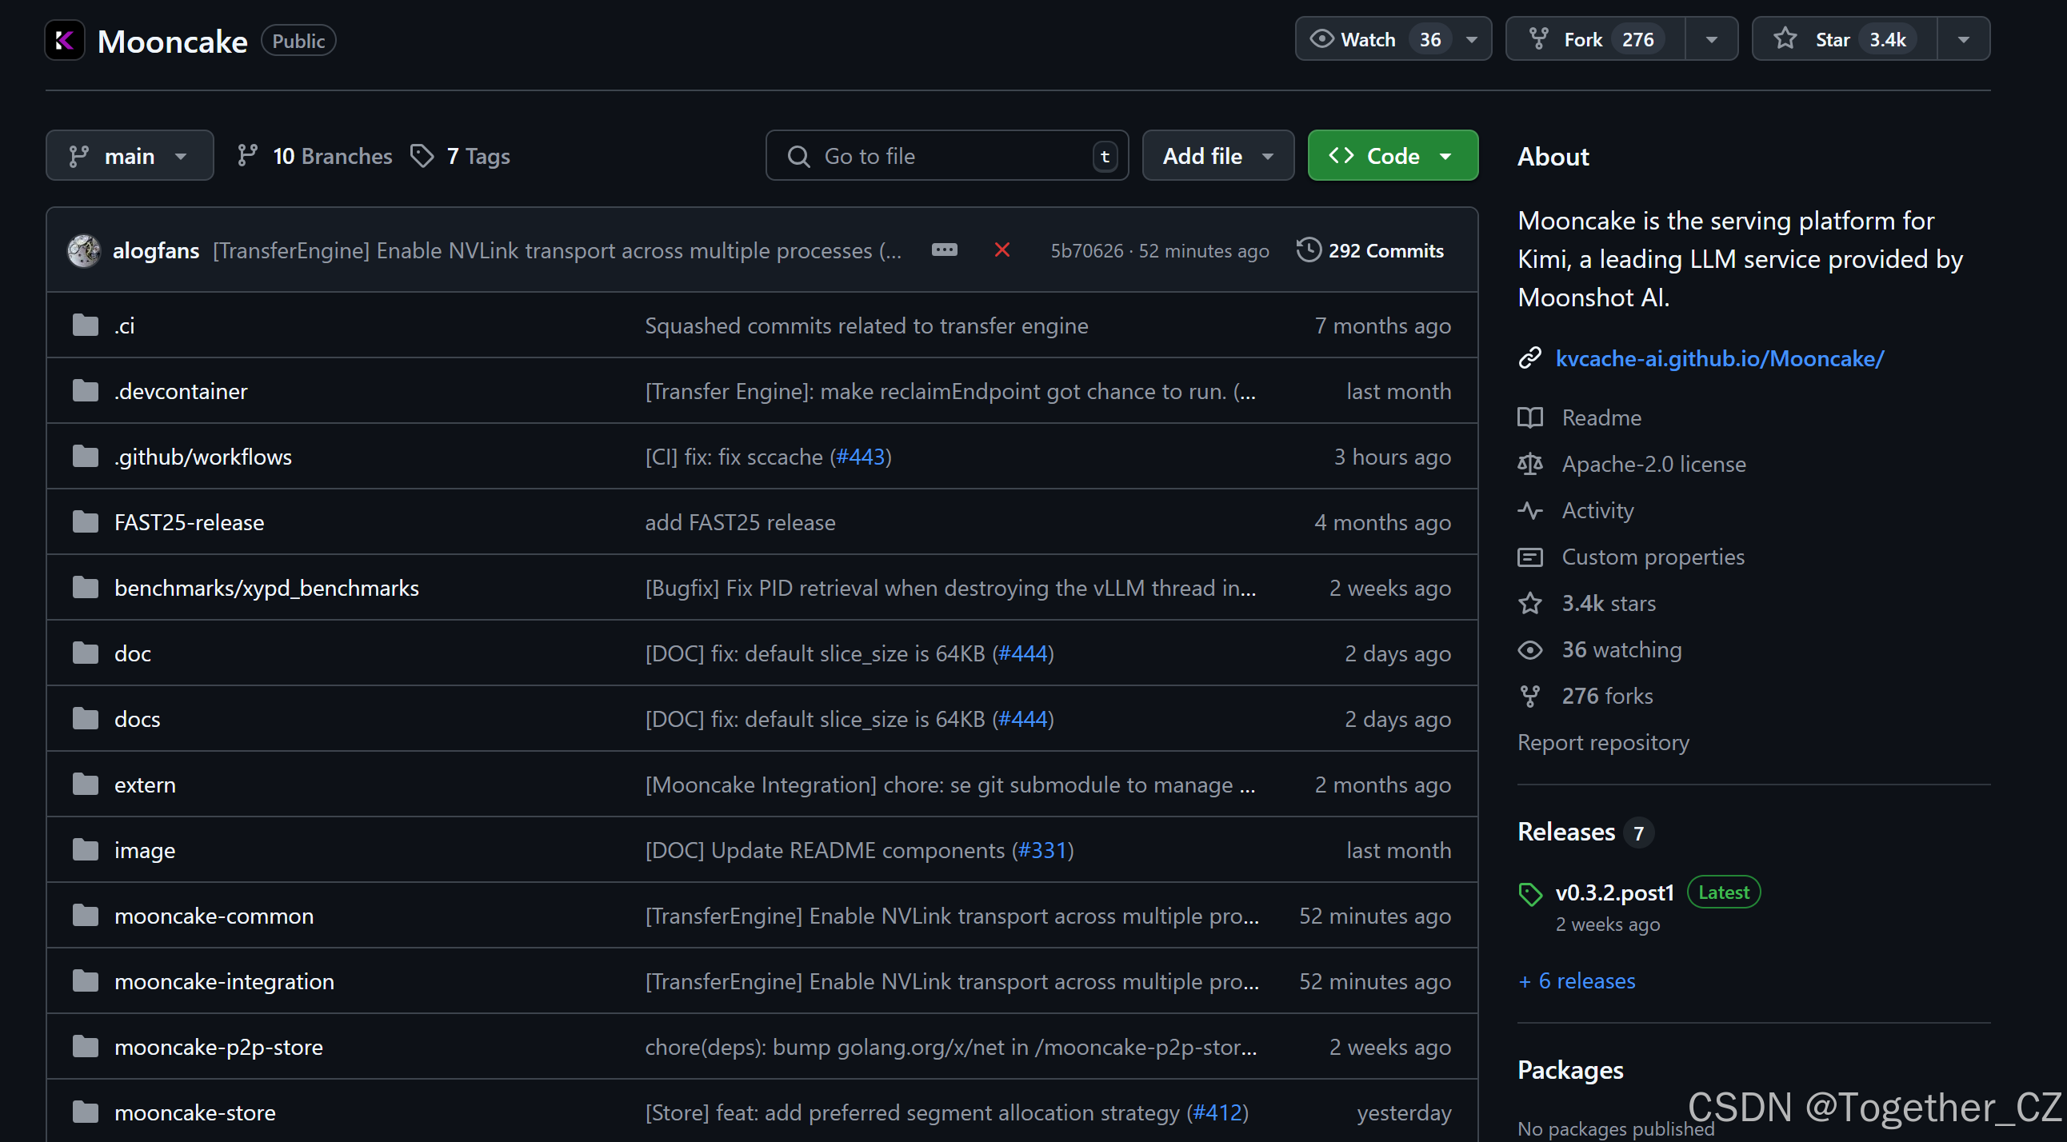2067x1142 pixels.
Task: View the Readme via the book icon
Action: (x=1530, y=417)
